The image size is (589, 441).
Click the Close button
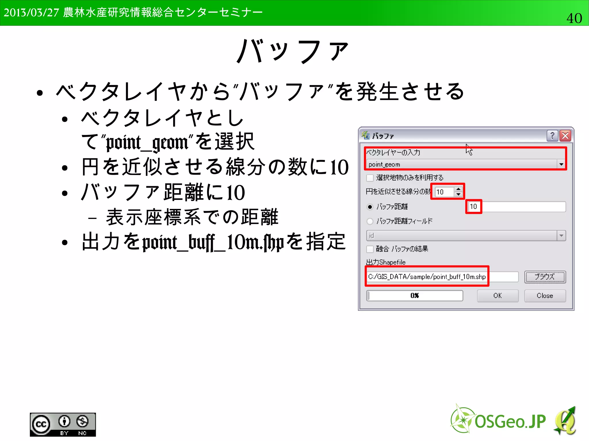click(x=545, y=296)
